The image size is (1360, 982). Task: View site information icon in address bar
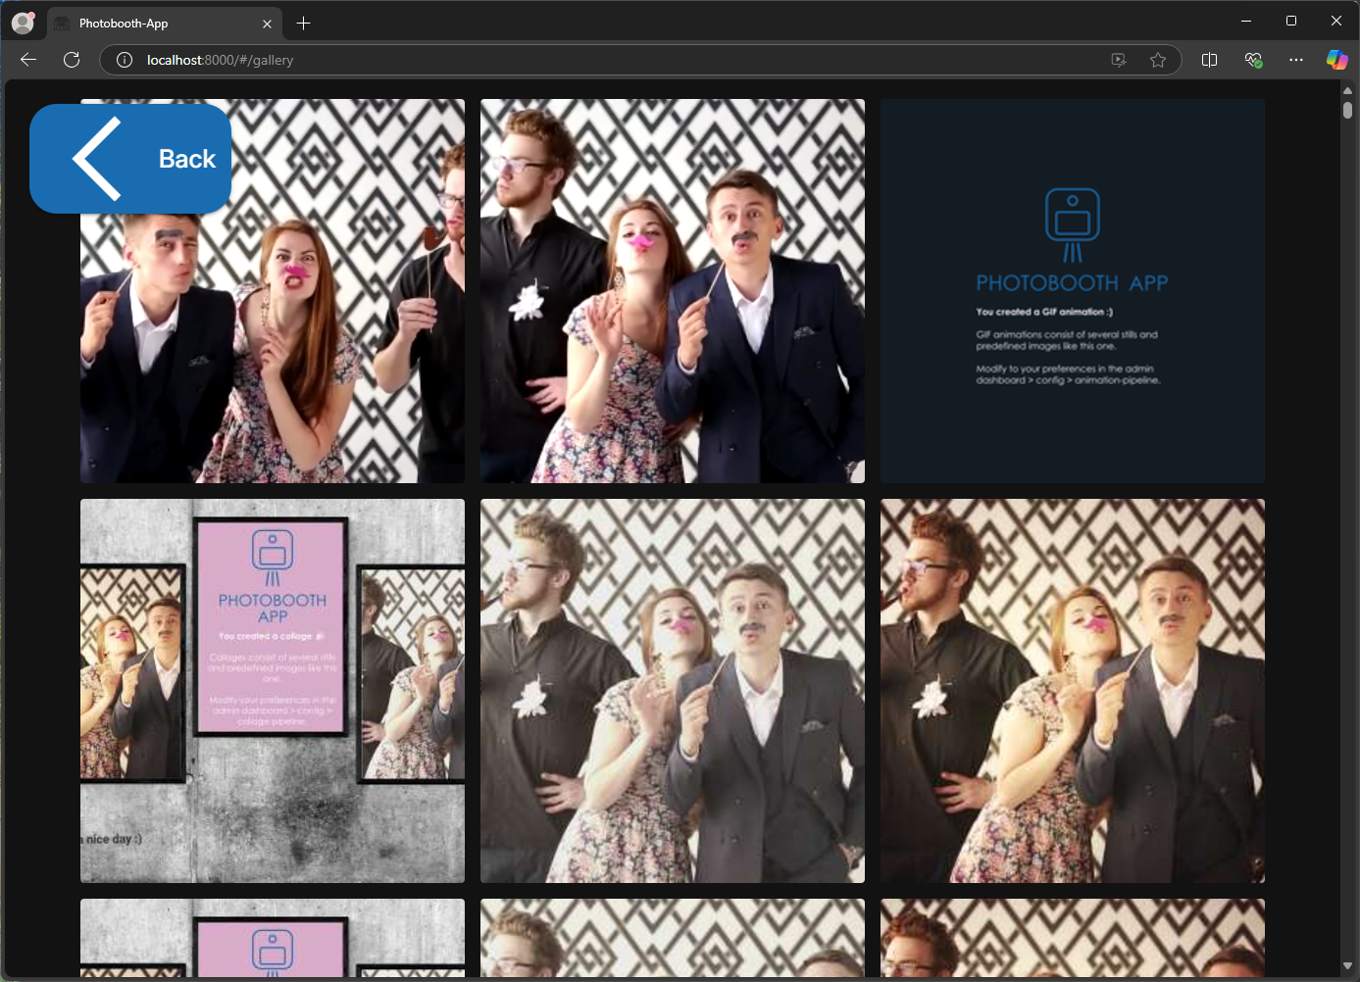tap(125, 60)
